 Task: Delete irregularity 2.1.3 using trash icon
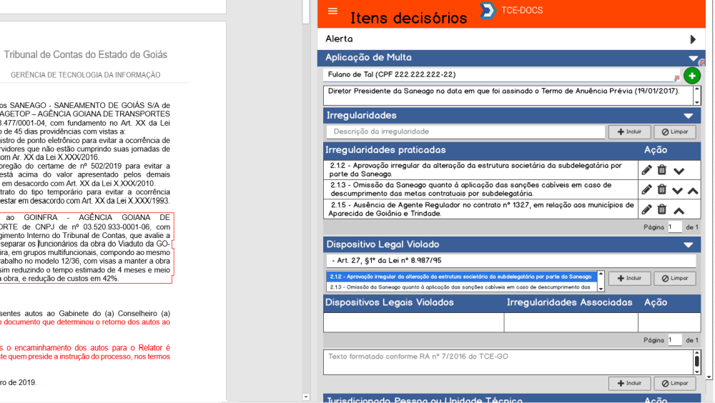click(662, 189)
